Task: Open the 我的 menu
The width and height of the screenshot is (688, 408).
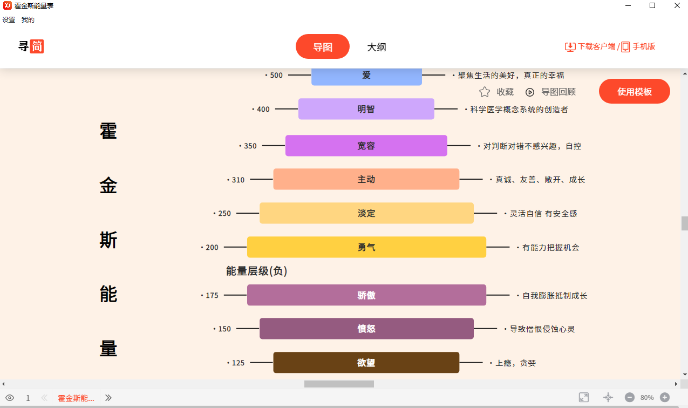Action: (x=27, y=19)
